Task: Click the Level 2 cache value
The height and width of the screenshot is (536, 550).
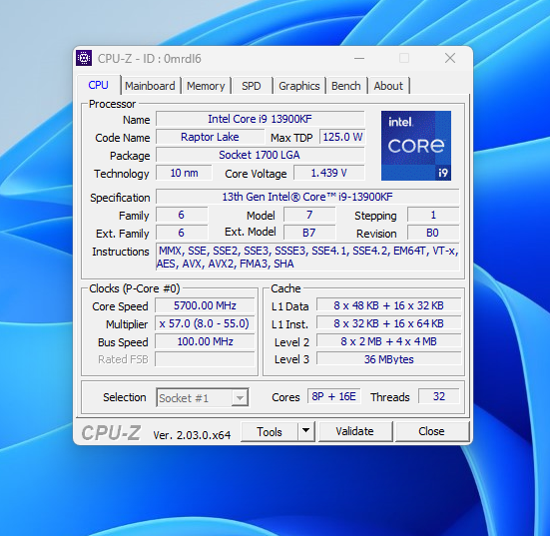Action: (x=388, y=341)
